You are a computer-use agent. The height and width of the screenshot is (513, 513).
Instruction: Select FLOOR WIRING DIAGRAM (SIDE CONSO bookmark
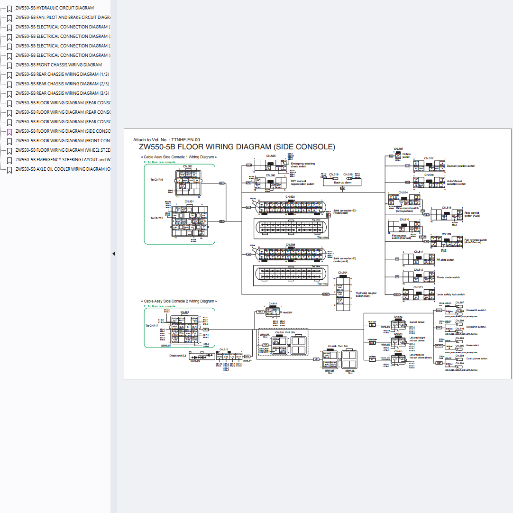(x=63, y=131)
